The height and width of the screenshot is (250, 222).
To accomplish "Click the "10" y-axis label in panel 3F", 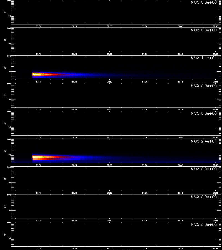I will (9, 72).
